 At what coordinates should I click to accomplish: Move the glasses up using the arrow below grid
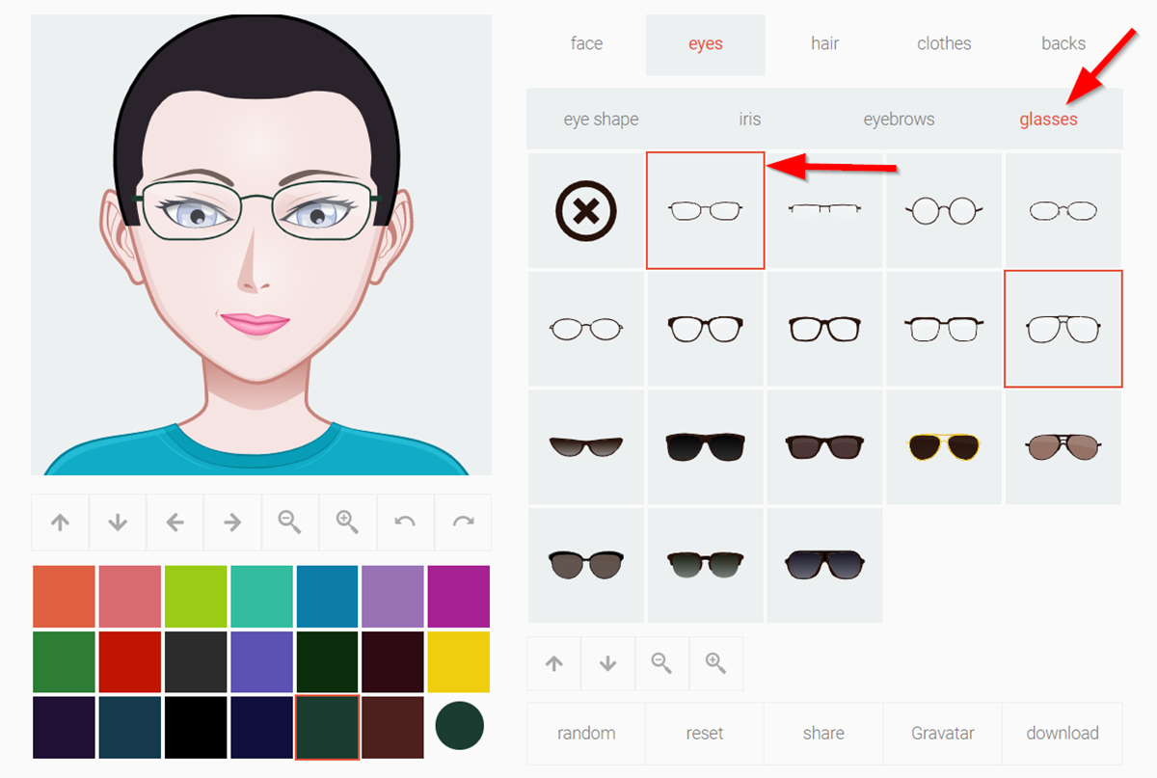(x=552, y=663)
